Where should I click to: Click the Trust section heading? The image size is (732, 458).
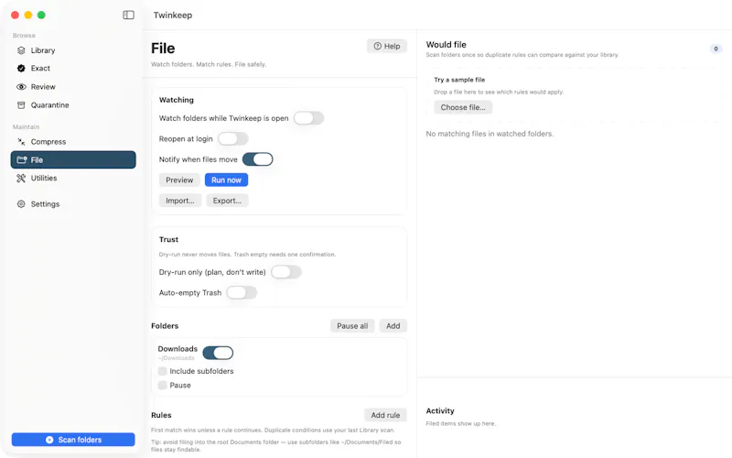(x=168, y=239)
